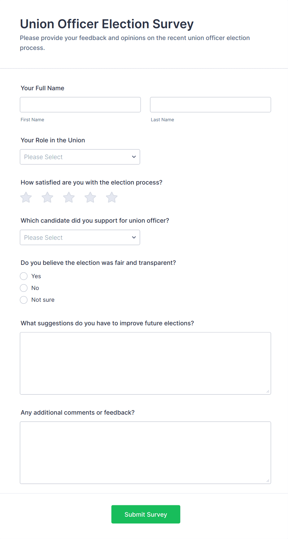The height and width of the screenshot is (539, 288).
Task: Give a four-star satisfaction rating
Action: coord(90,197)
